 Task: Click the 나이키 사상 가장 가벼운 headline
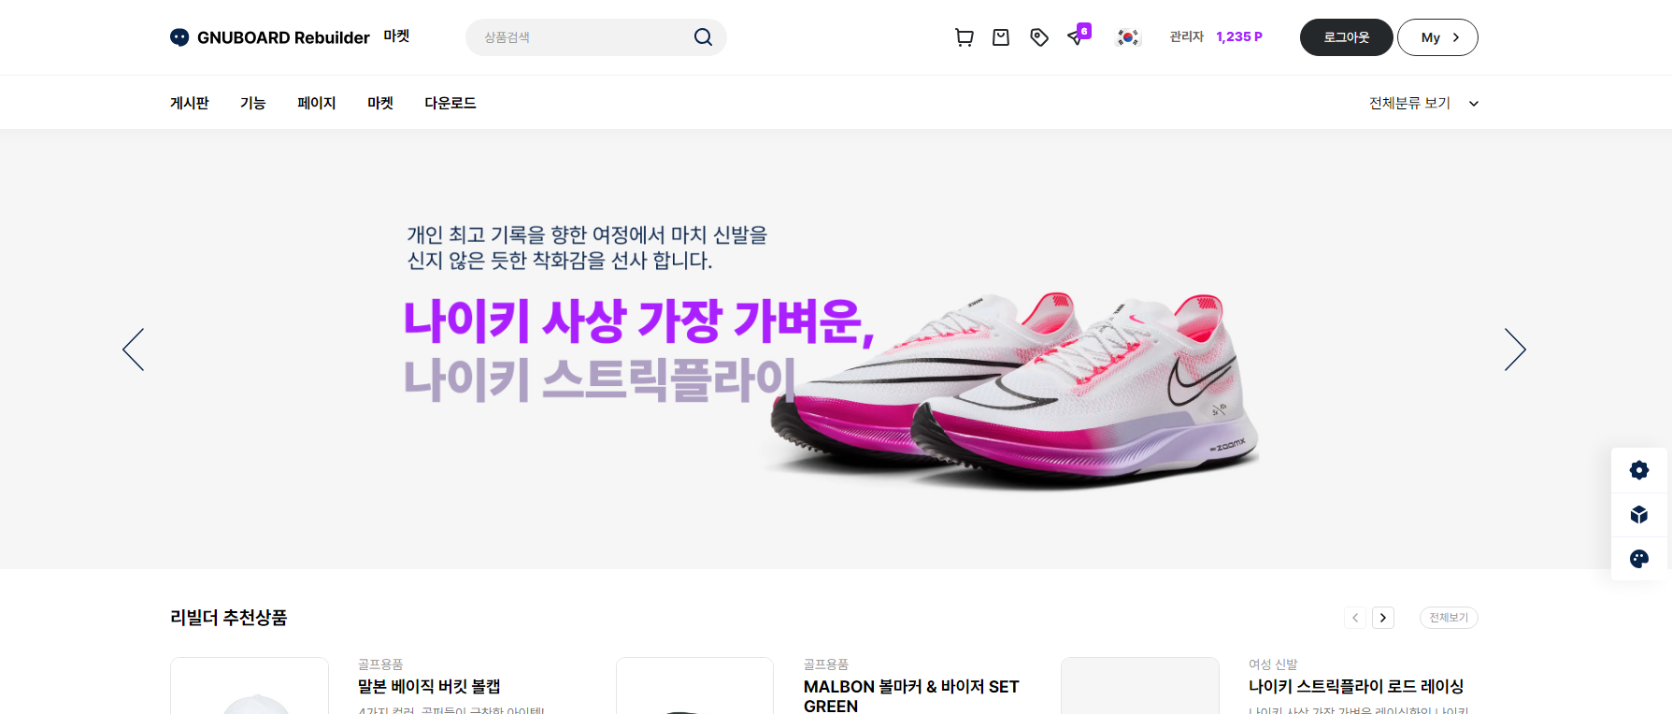[x=638, y=321]
